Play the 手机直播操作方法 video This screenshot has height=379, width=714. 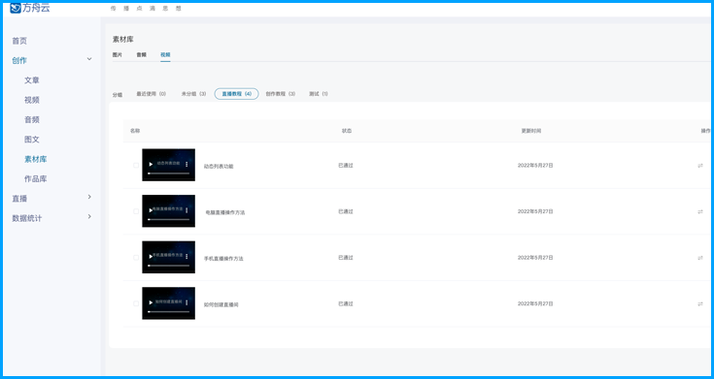[x=151, y=256]
